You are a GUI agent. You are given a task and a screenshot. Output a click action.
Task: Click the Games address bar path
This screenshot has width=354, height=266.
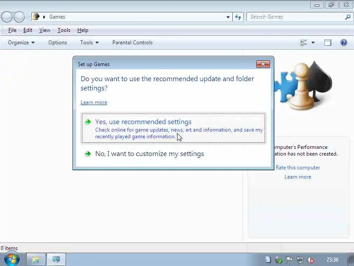(x=57, y=17)
